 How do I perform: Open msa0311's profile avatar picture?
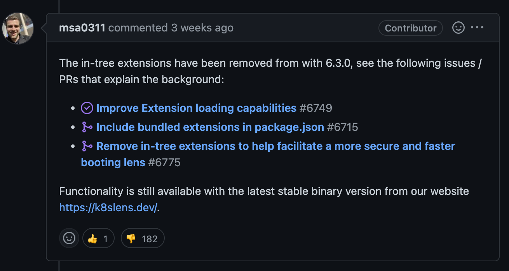tap(18, 28)
